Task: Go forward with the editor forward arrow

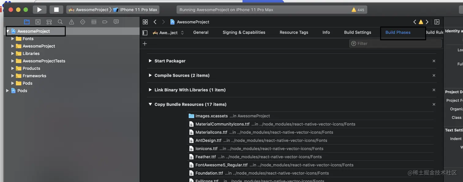Action: [x=163, y=22]
